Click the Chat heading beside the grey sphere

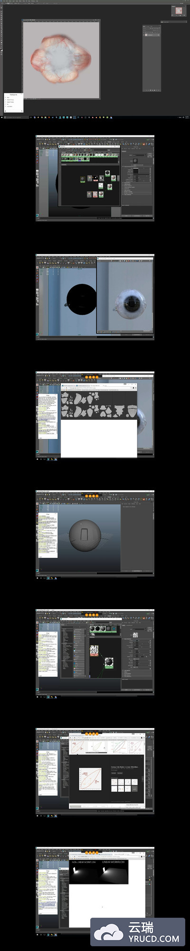pos(47,514)
